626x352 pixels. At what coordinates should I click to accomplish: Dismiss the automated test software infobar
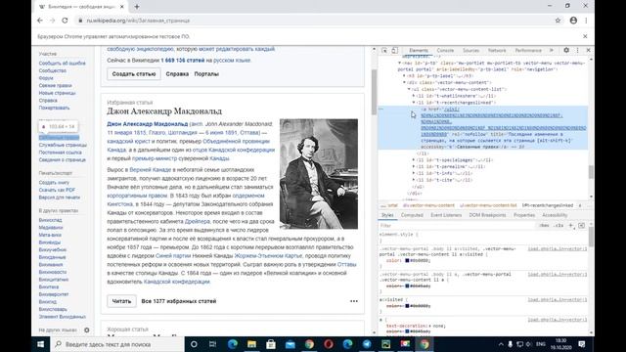click(585, 36)
